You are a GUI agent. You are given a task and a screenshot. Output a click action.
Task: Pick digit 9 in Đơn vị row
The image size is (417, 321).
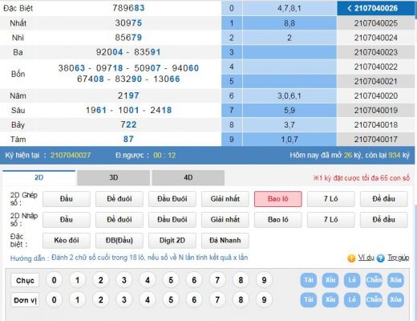click(x=264, y=299)
